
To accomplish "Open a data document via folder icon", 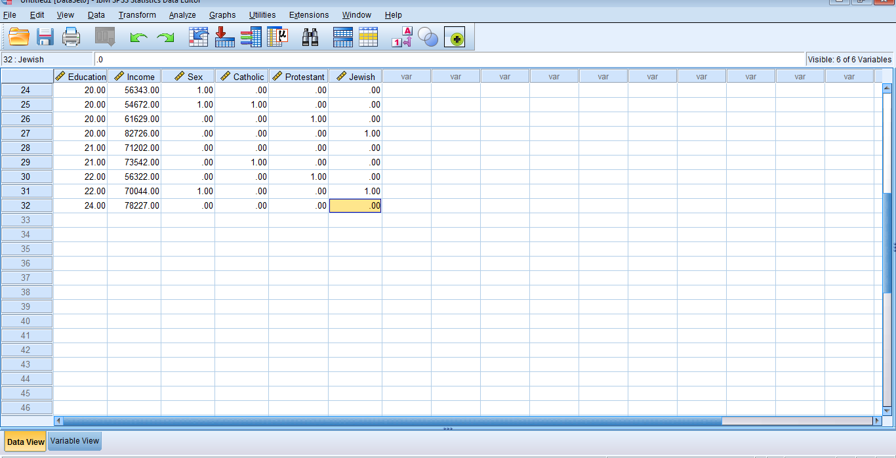I will click(x=19, y=37).
